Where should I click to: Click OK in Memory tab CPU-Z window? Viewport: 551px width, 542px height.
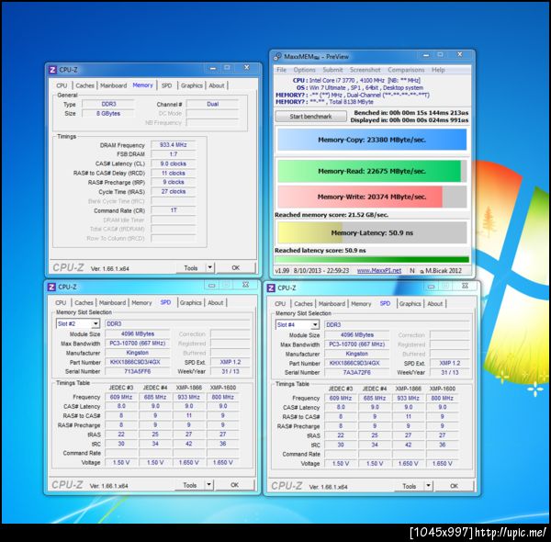pyautogui.click(x=236, y=267)
